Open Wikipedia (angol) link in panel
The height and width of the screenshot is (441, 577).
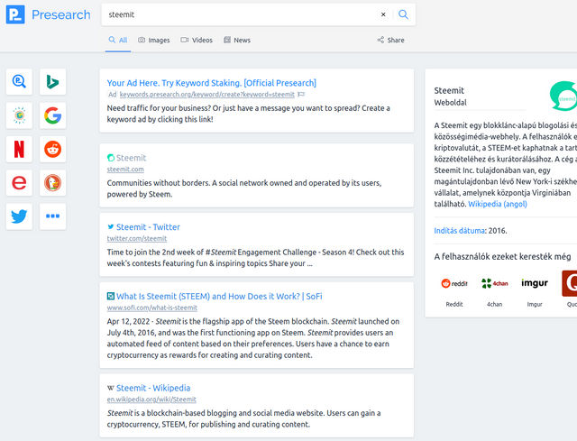coord(498,204)
